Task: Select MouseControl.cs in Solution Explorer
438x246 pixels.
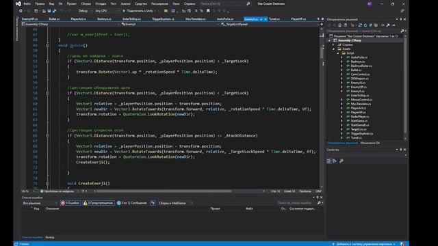Action: coord(361,100)
